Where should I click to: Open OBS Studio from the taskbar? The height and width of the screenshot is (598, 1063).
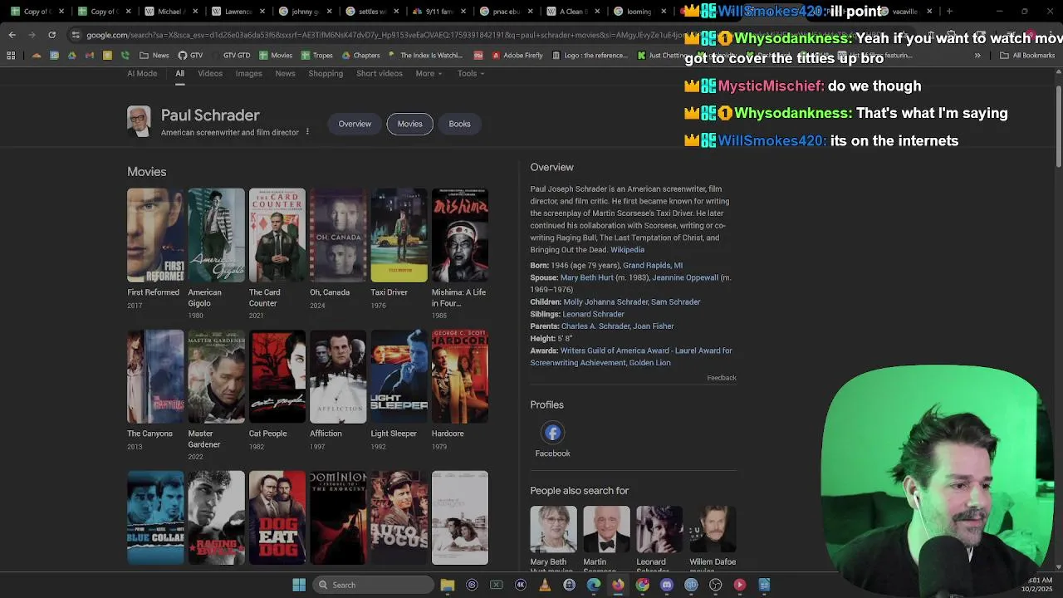click(x=716, y=585)
